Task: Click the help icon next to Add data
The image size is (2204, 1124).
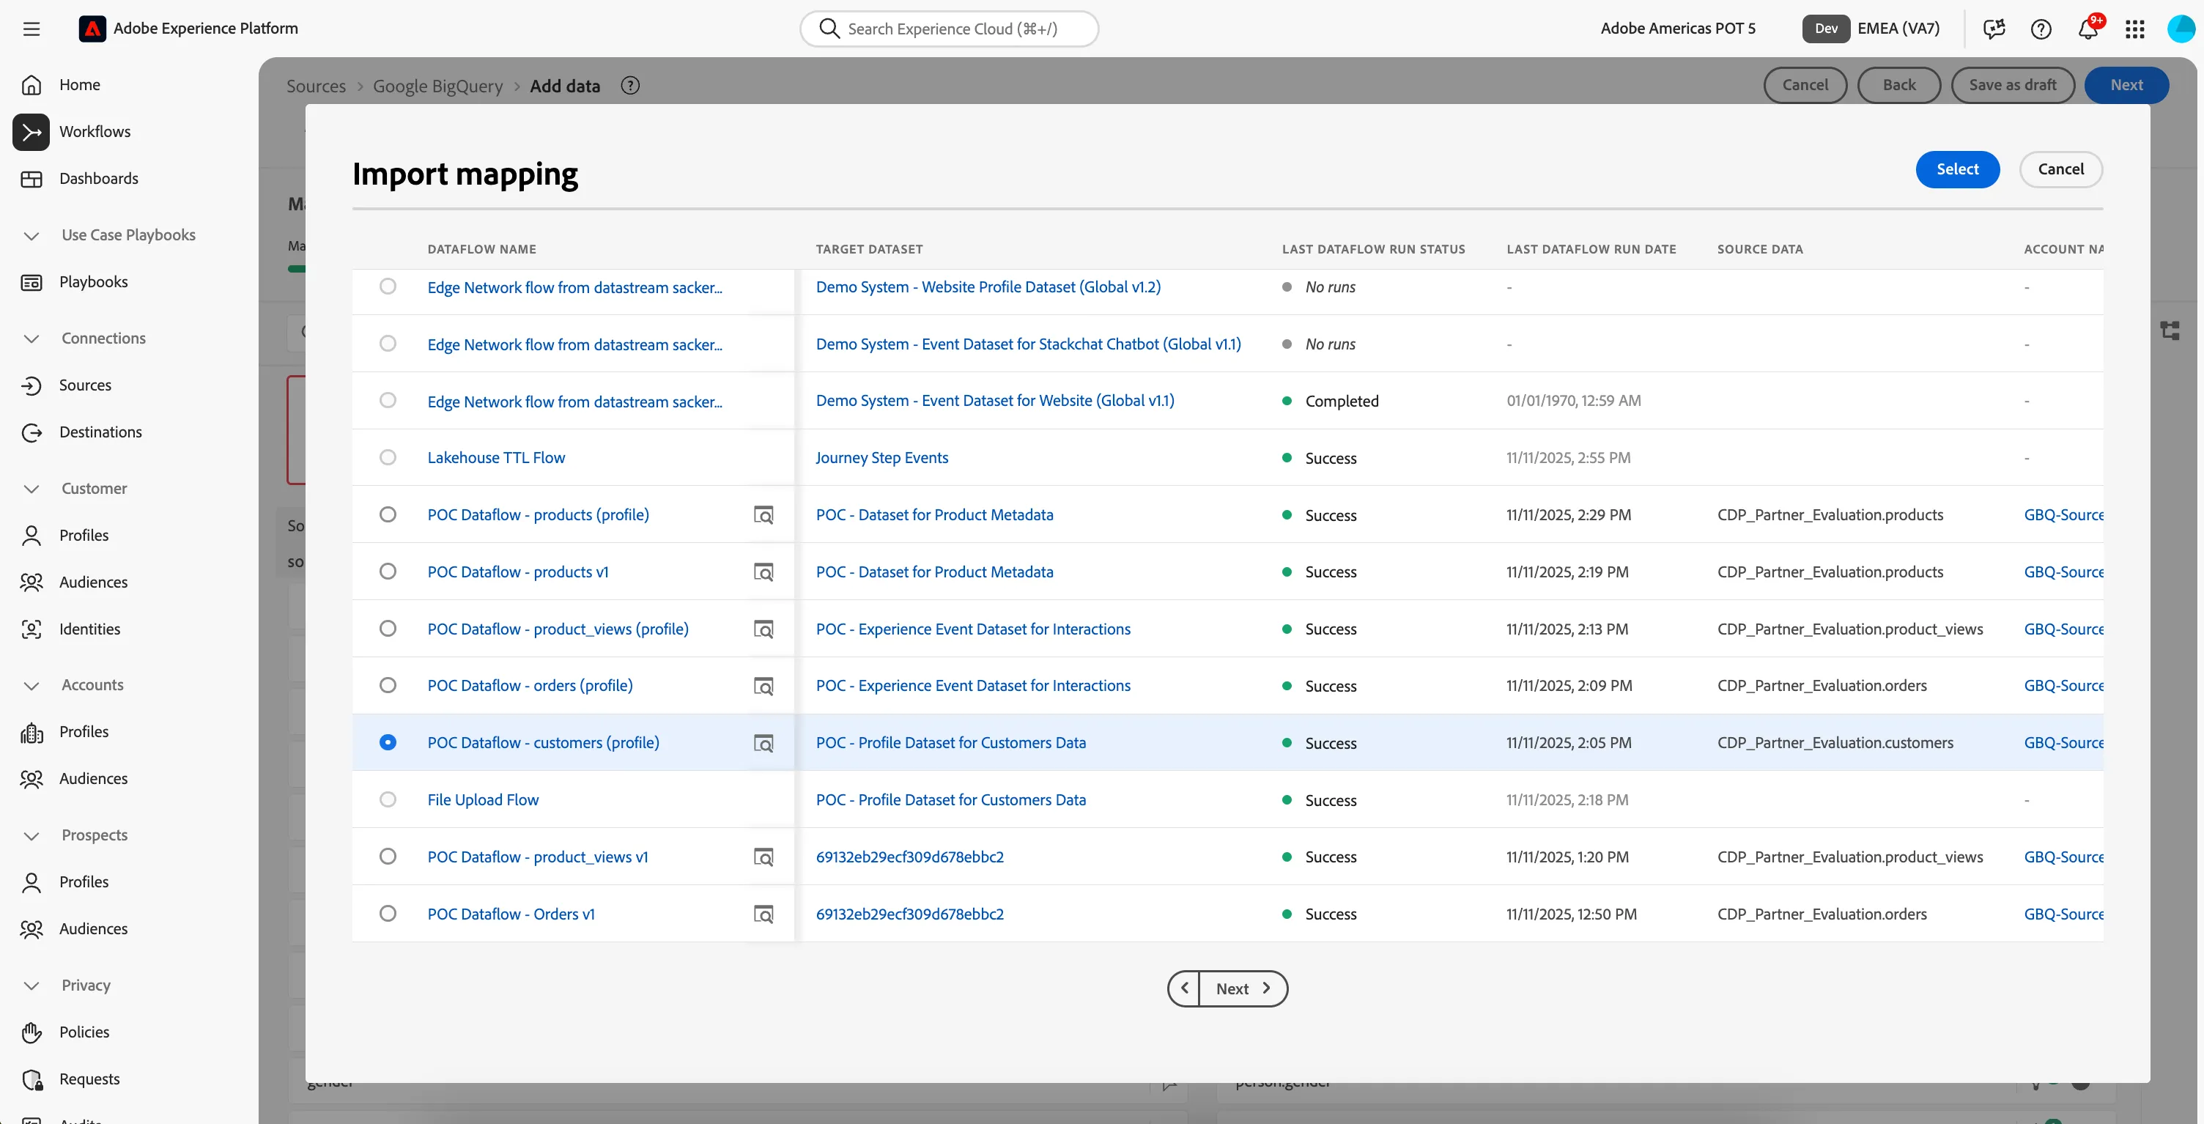Action: click(631, 86)
